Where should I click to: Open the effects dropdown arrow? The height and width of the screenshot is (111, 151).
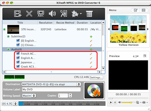click(81, 14)
